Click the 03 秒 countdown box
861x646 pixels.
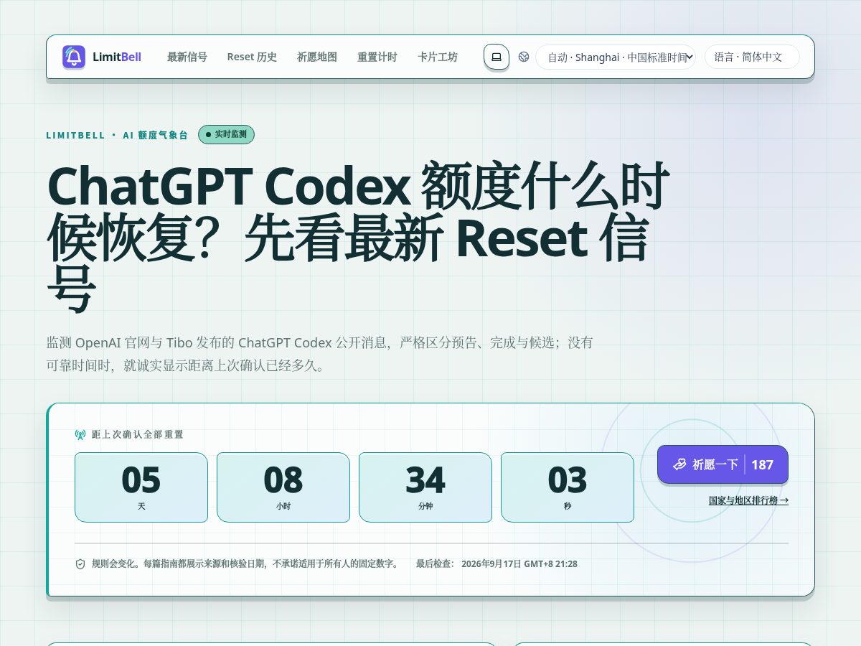[x=568, y=487]
